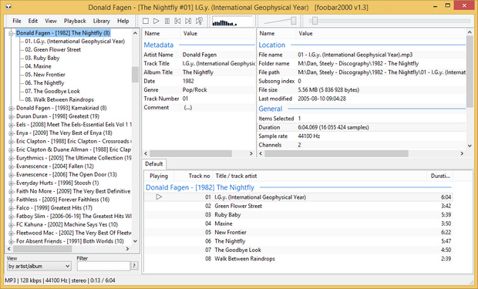
Task: Click the File size value 5.56 MB
Action: coord(328,90)
